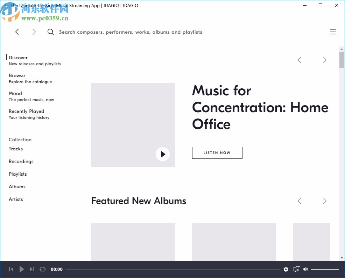Start playback in player bar
The width and height of the screenshot is (345, 278).
pyautogui.click(x=22, y=269)
